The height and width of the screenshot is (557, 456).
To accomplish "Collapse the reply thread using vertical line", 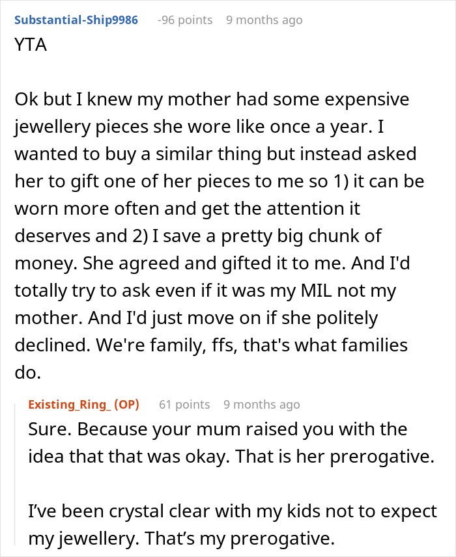I will pos(15,474).
